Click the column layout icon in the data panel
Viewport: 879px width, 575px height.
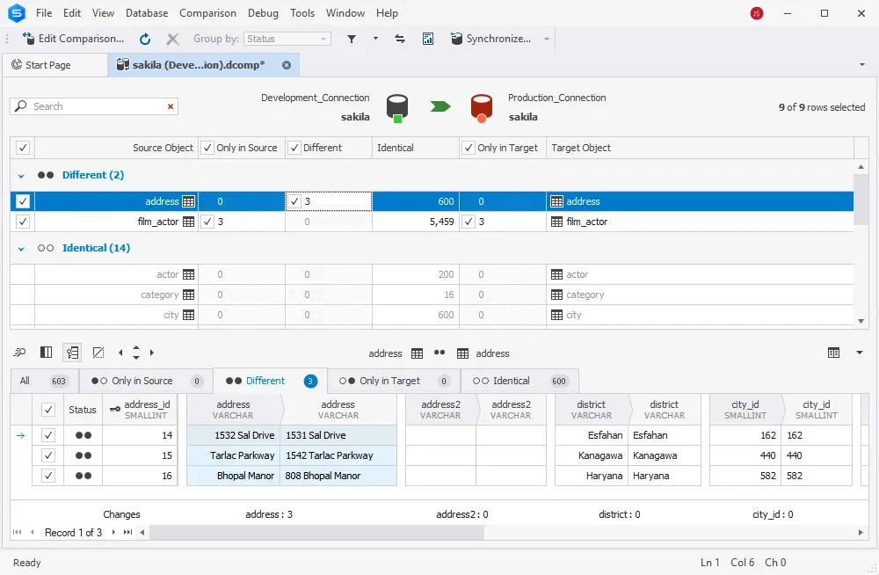(x=46, y=351)
